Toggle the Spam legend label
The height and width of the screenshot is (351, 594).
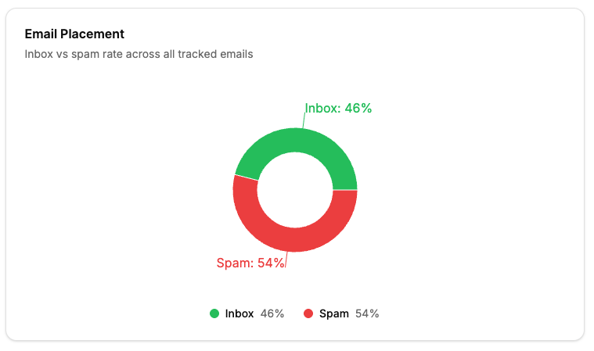(334, 313)
